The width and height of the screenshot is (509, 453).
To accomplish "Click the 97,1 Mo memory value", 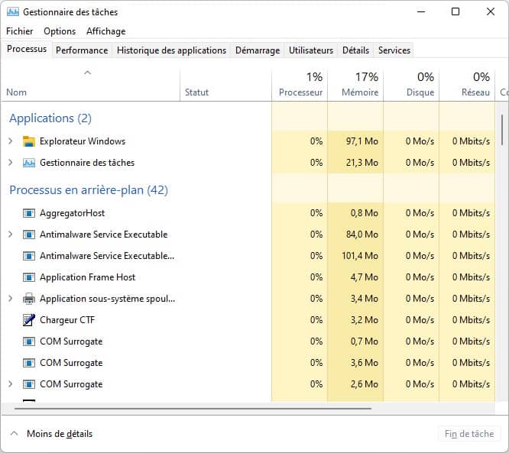I will pyautogui.click(x=362, y=141).
